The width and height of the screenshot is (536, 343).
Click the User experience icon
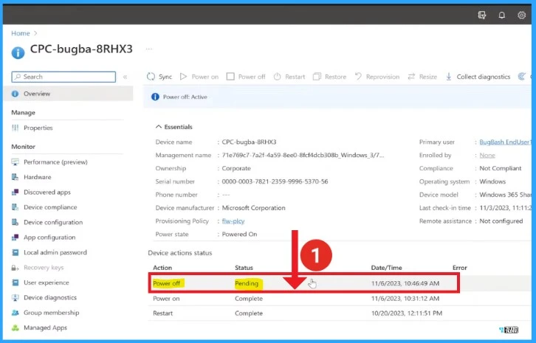click(15, 283)
